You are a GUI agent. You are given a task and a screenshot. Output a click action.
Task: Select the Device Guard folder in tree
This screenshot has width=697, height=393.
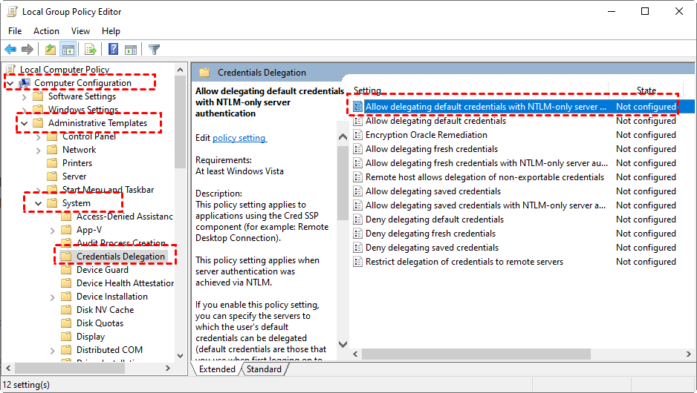[102, 270]
